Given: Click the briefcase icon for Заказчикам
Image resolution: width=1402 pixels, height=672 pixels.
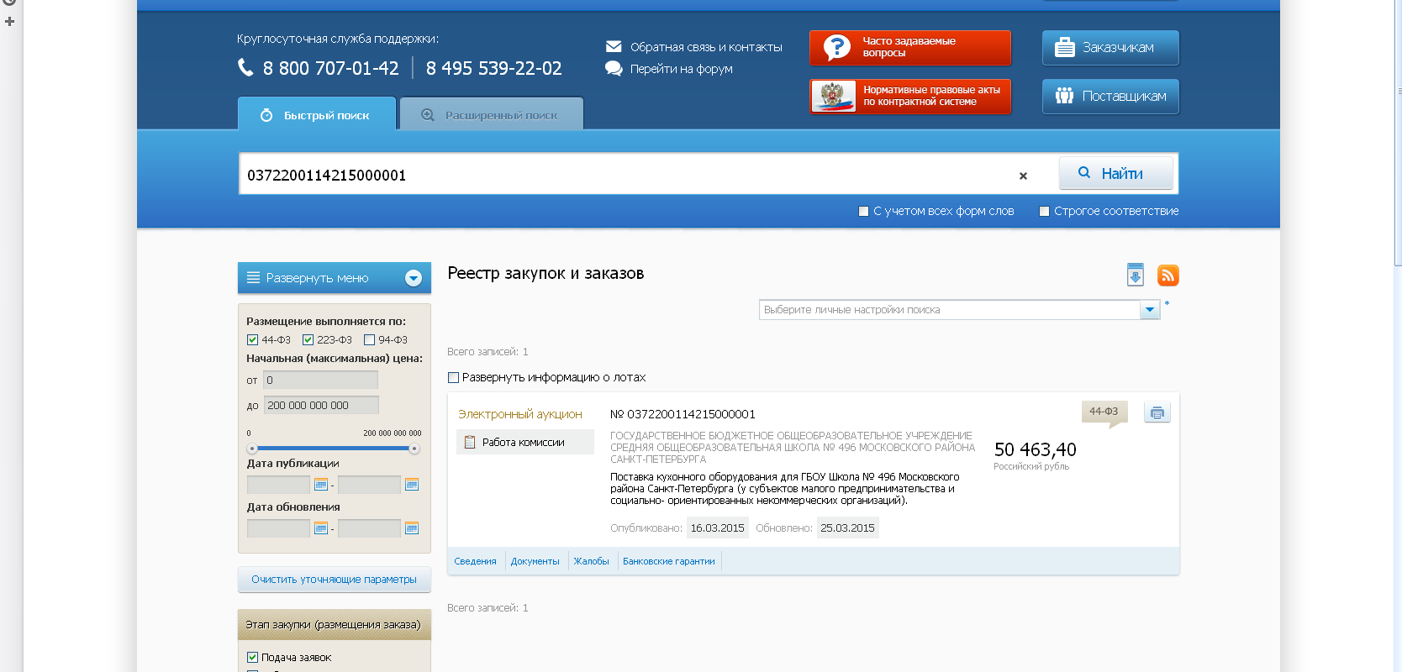Looking at the screenshot, I should [1064, 48].
